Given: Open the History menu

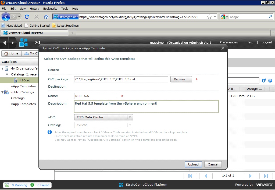Looking at the screenshot, I should pos(34,9).
